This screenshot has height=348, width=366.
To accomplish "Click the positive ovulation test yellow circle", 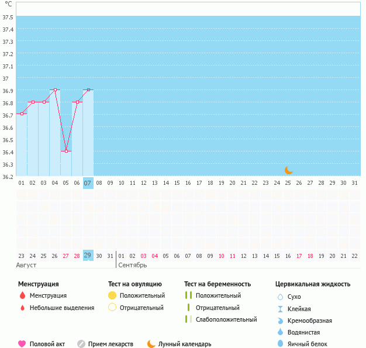I will click(113, 295).
